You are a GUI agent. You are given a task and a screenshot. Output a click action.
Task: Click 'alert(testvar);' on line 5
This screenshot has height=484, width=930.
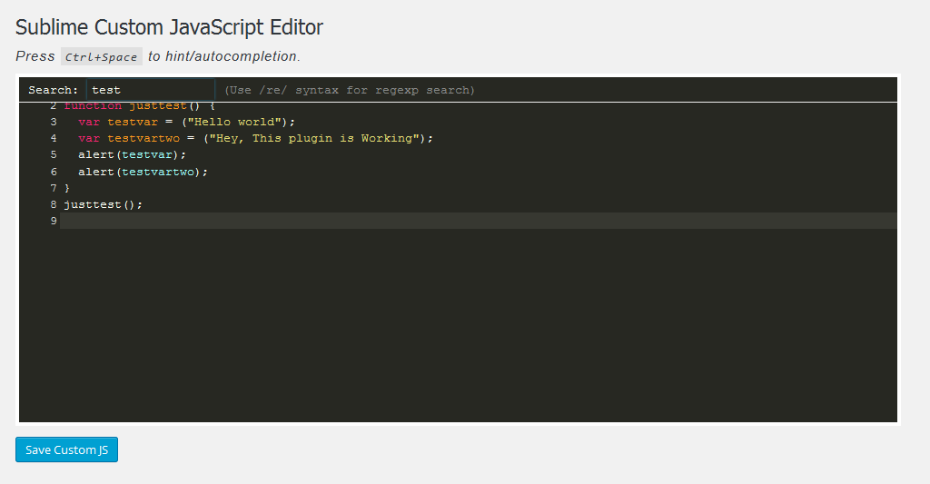coord(132,154)
